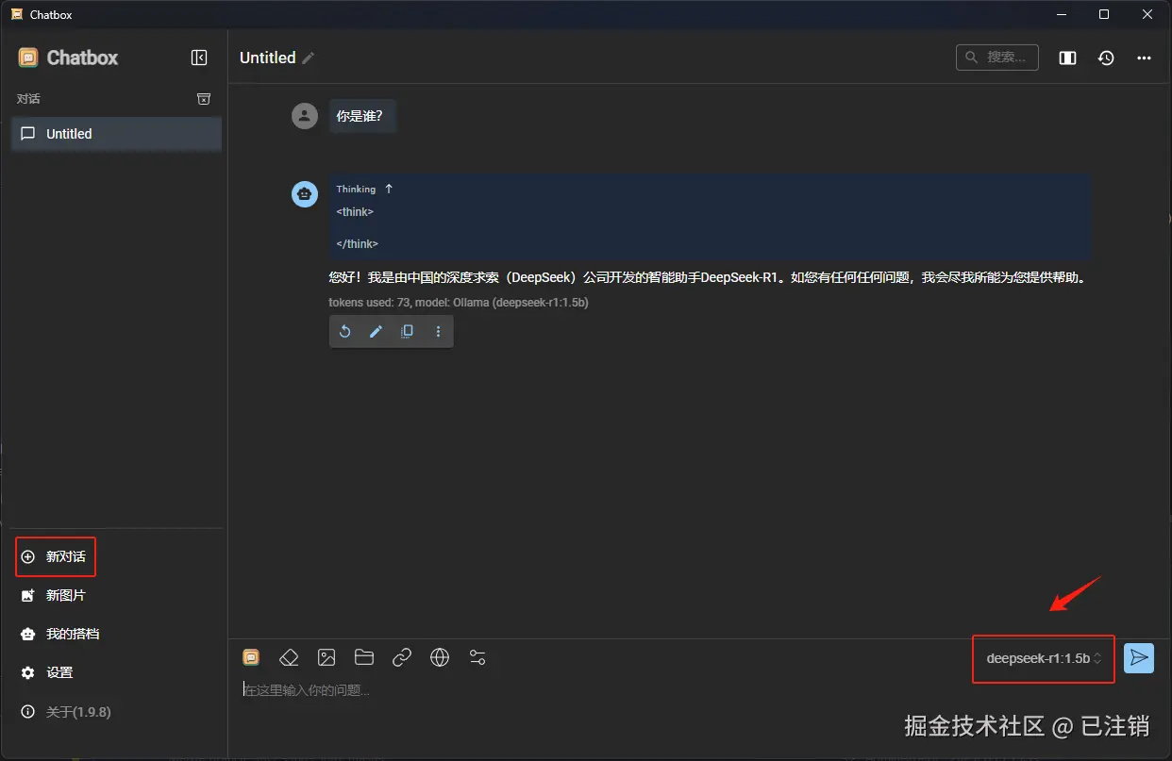Screen dimensions: 1172x761
Task: Click the Chatbox logo icon in the input toolbar
Action: coord(251,657)
